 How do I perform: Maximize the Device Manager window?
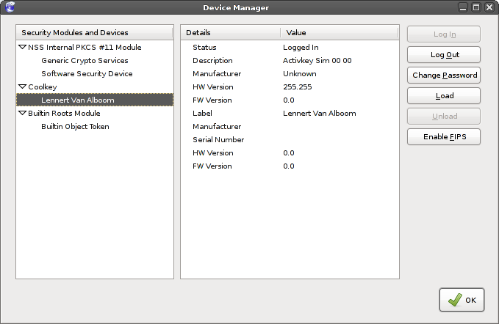click(x=475, y=7)
